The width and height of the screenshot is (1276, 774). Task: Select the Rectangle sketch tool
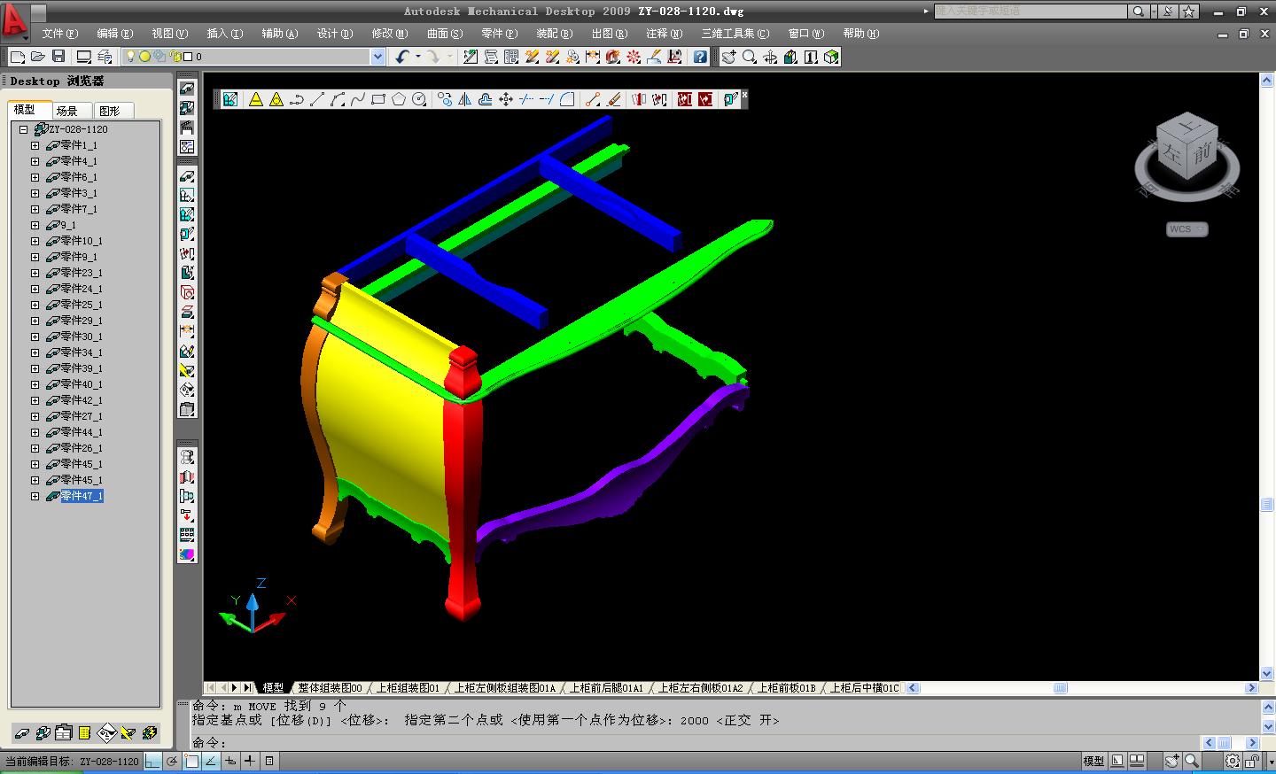click(x=378, y=99)
